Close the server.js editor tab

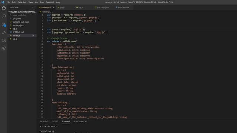pyautogui.click(x=53, y=7)
